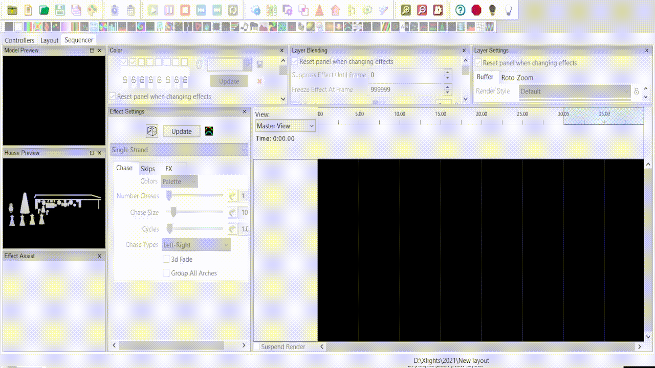
Task: Click Update in the Effect Settings panel
Action: [x=181, y=131]
